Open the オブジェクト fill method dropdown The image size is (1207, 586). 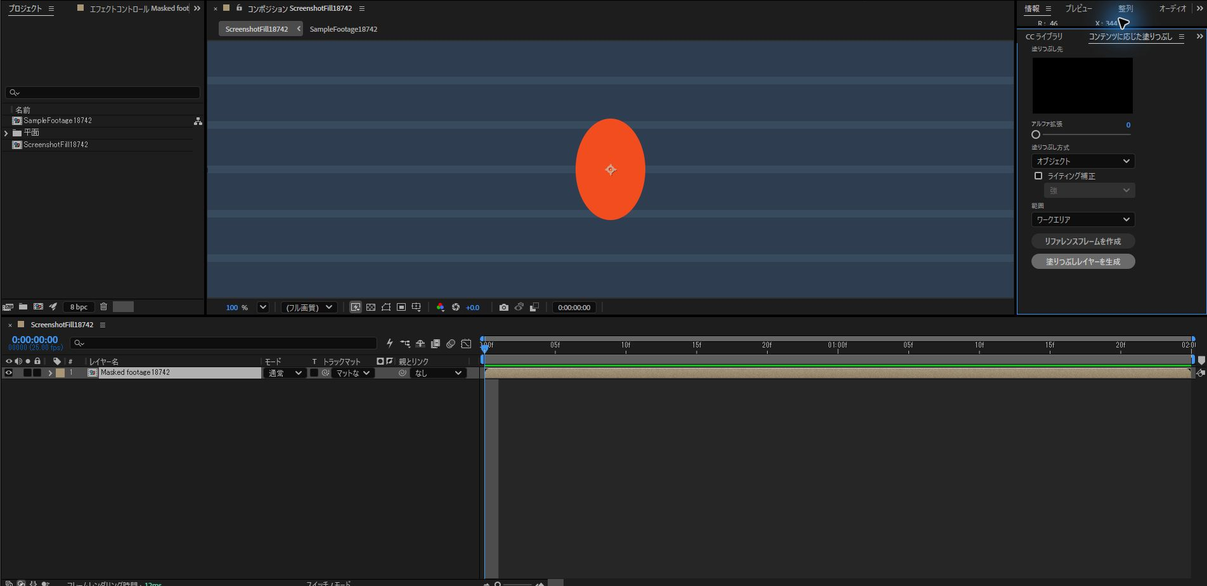(1083, 161)
